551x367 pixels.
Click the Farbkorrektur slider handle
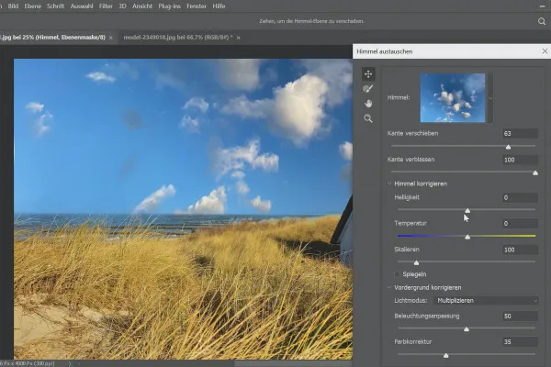pos(446,355)
